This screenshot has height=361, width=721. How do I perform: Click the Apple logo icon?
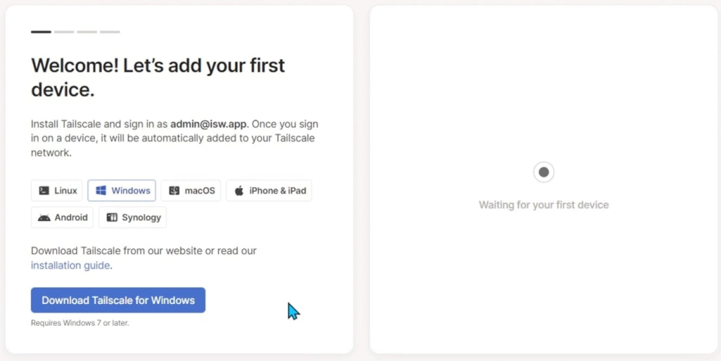click(x=239, y=191)
